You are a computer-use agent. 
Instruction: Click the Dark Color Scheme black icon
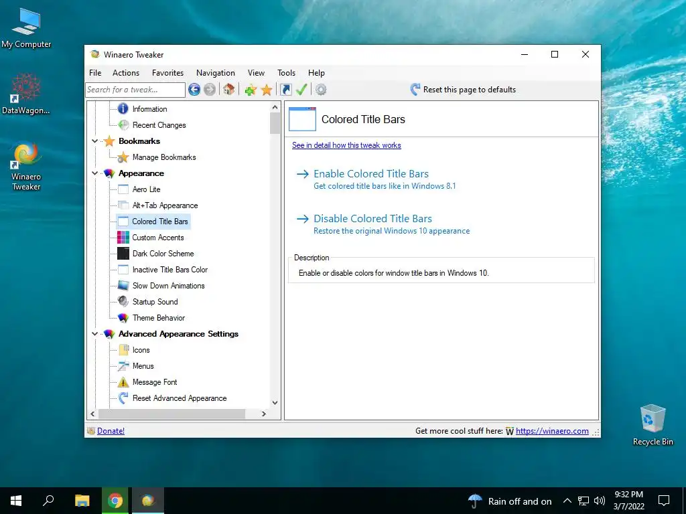tap(123, 254)
